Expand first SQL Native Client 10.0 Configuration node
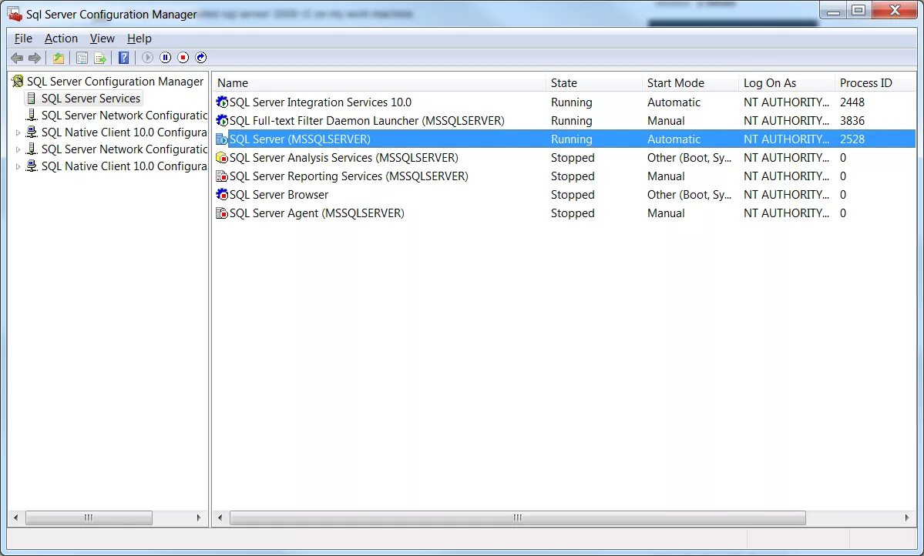The width and height of the screenshot is (924, 556). 18,133
